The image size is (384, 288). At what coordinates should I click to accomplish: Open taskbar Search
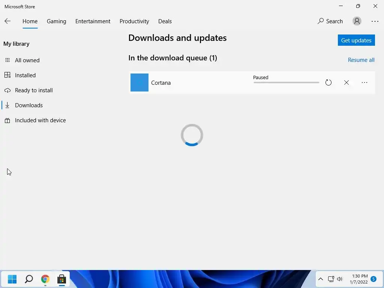tap(29, 279)
